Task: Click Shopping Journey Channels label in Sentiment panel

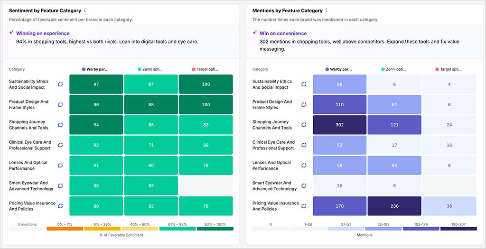Action: pos(28,125)
